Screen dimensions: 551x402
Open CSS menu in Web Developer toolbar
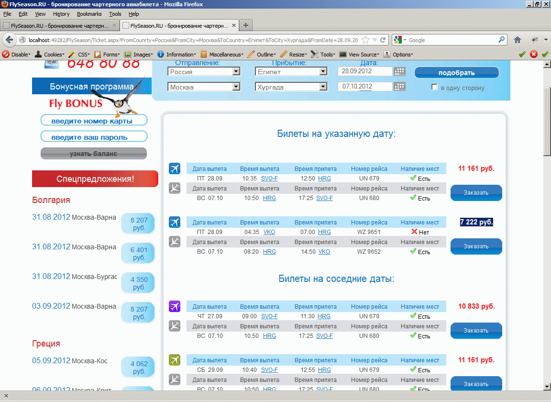(79, 55)
